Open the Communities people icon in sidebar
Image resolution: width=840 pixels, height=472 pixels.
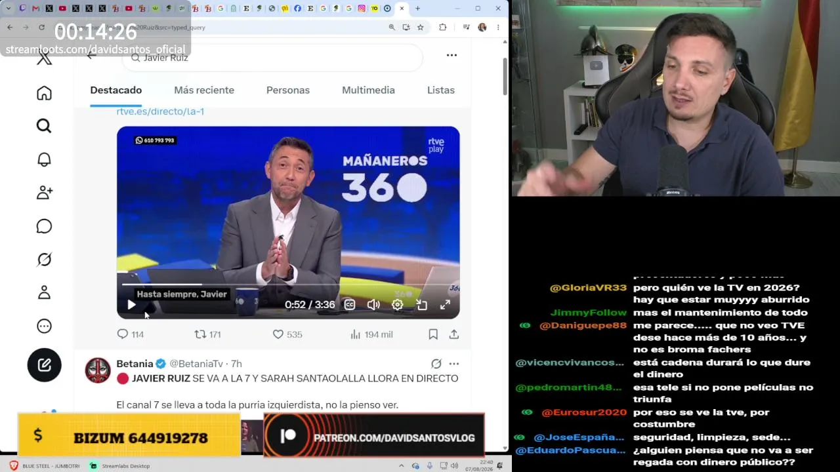44,193
